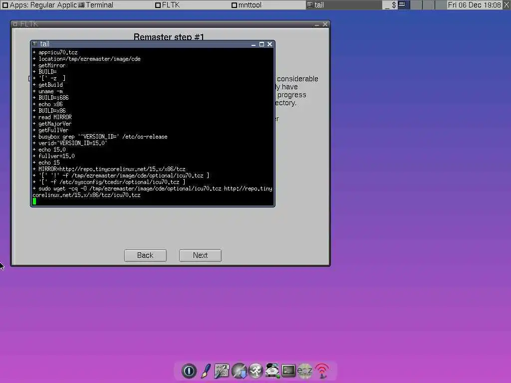
Task: Close the tail terminal window
Action: click(269, 44)
